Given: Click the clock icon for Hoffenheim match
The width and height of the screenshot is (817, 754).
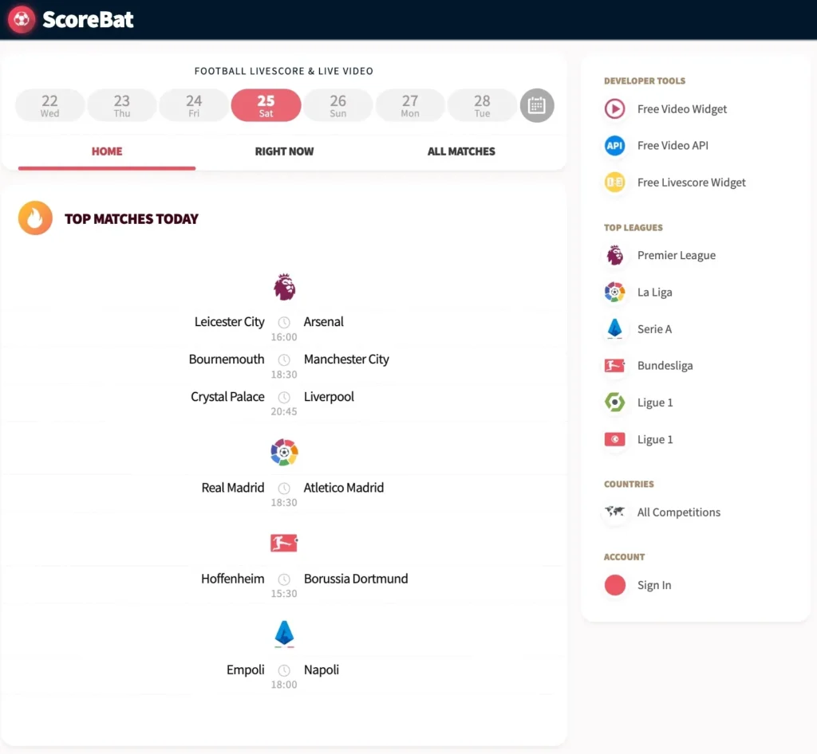Looking at the screenshot, I should click(284, 579).
